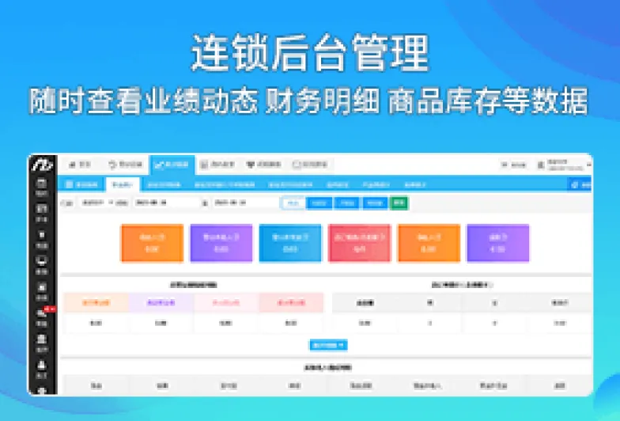The width and height of the screenshot is (620, 421).
Task: Click the blue summary card
Action: tap(290, 243)
